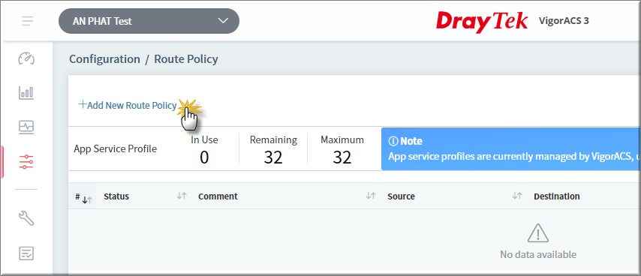Click the No data available warning icon
The height and width of the screenshot is (276, 641).
538,234
